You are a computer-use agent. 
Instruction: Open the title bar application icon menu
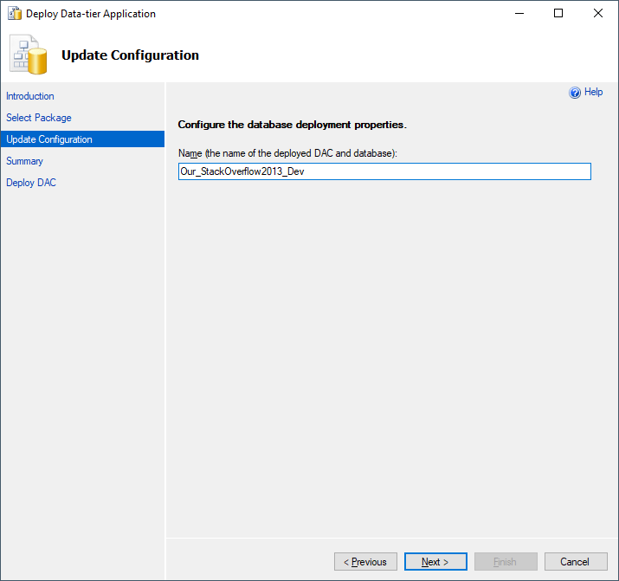(14, 14)
